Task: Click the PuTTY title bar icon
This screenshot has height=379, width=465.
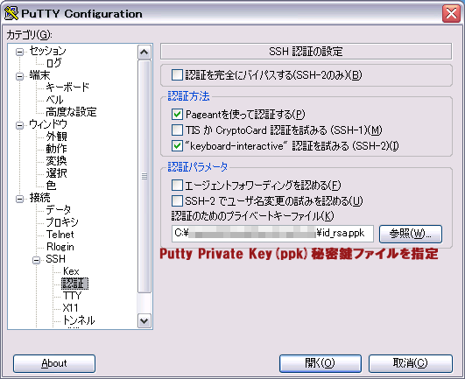Action: tap(11, 13)
